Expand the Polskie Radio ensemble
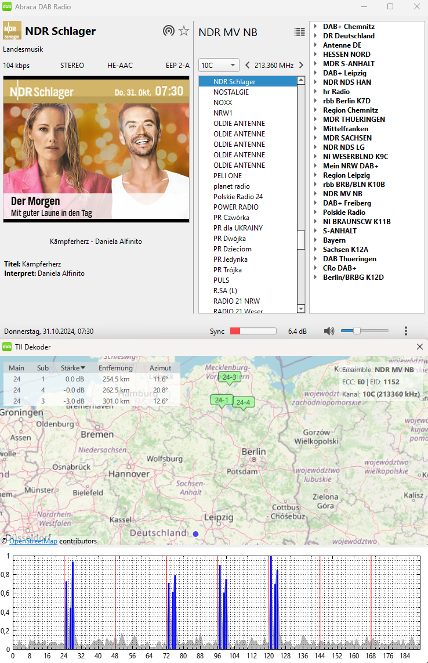The height and width of the screenshot is (663, 428). [315, 212]
